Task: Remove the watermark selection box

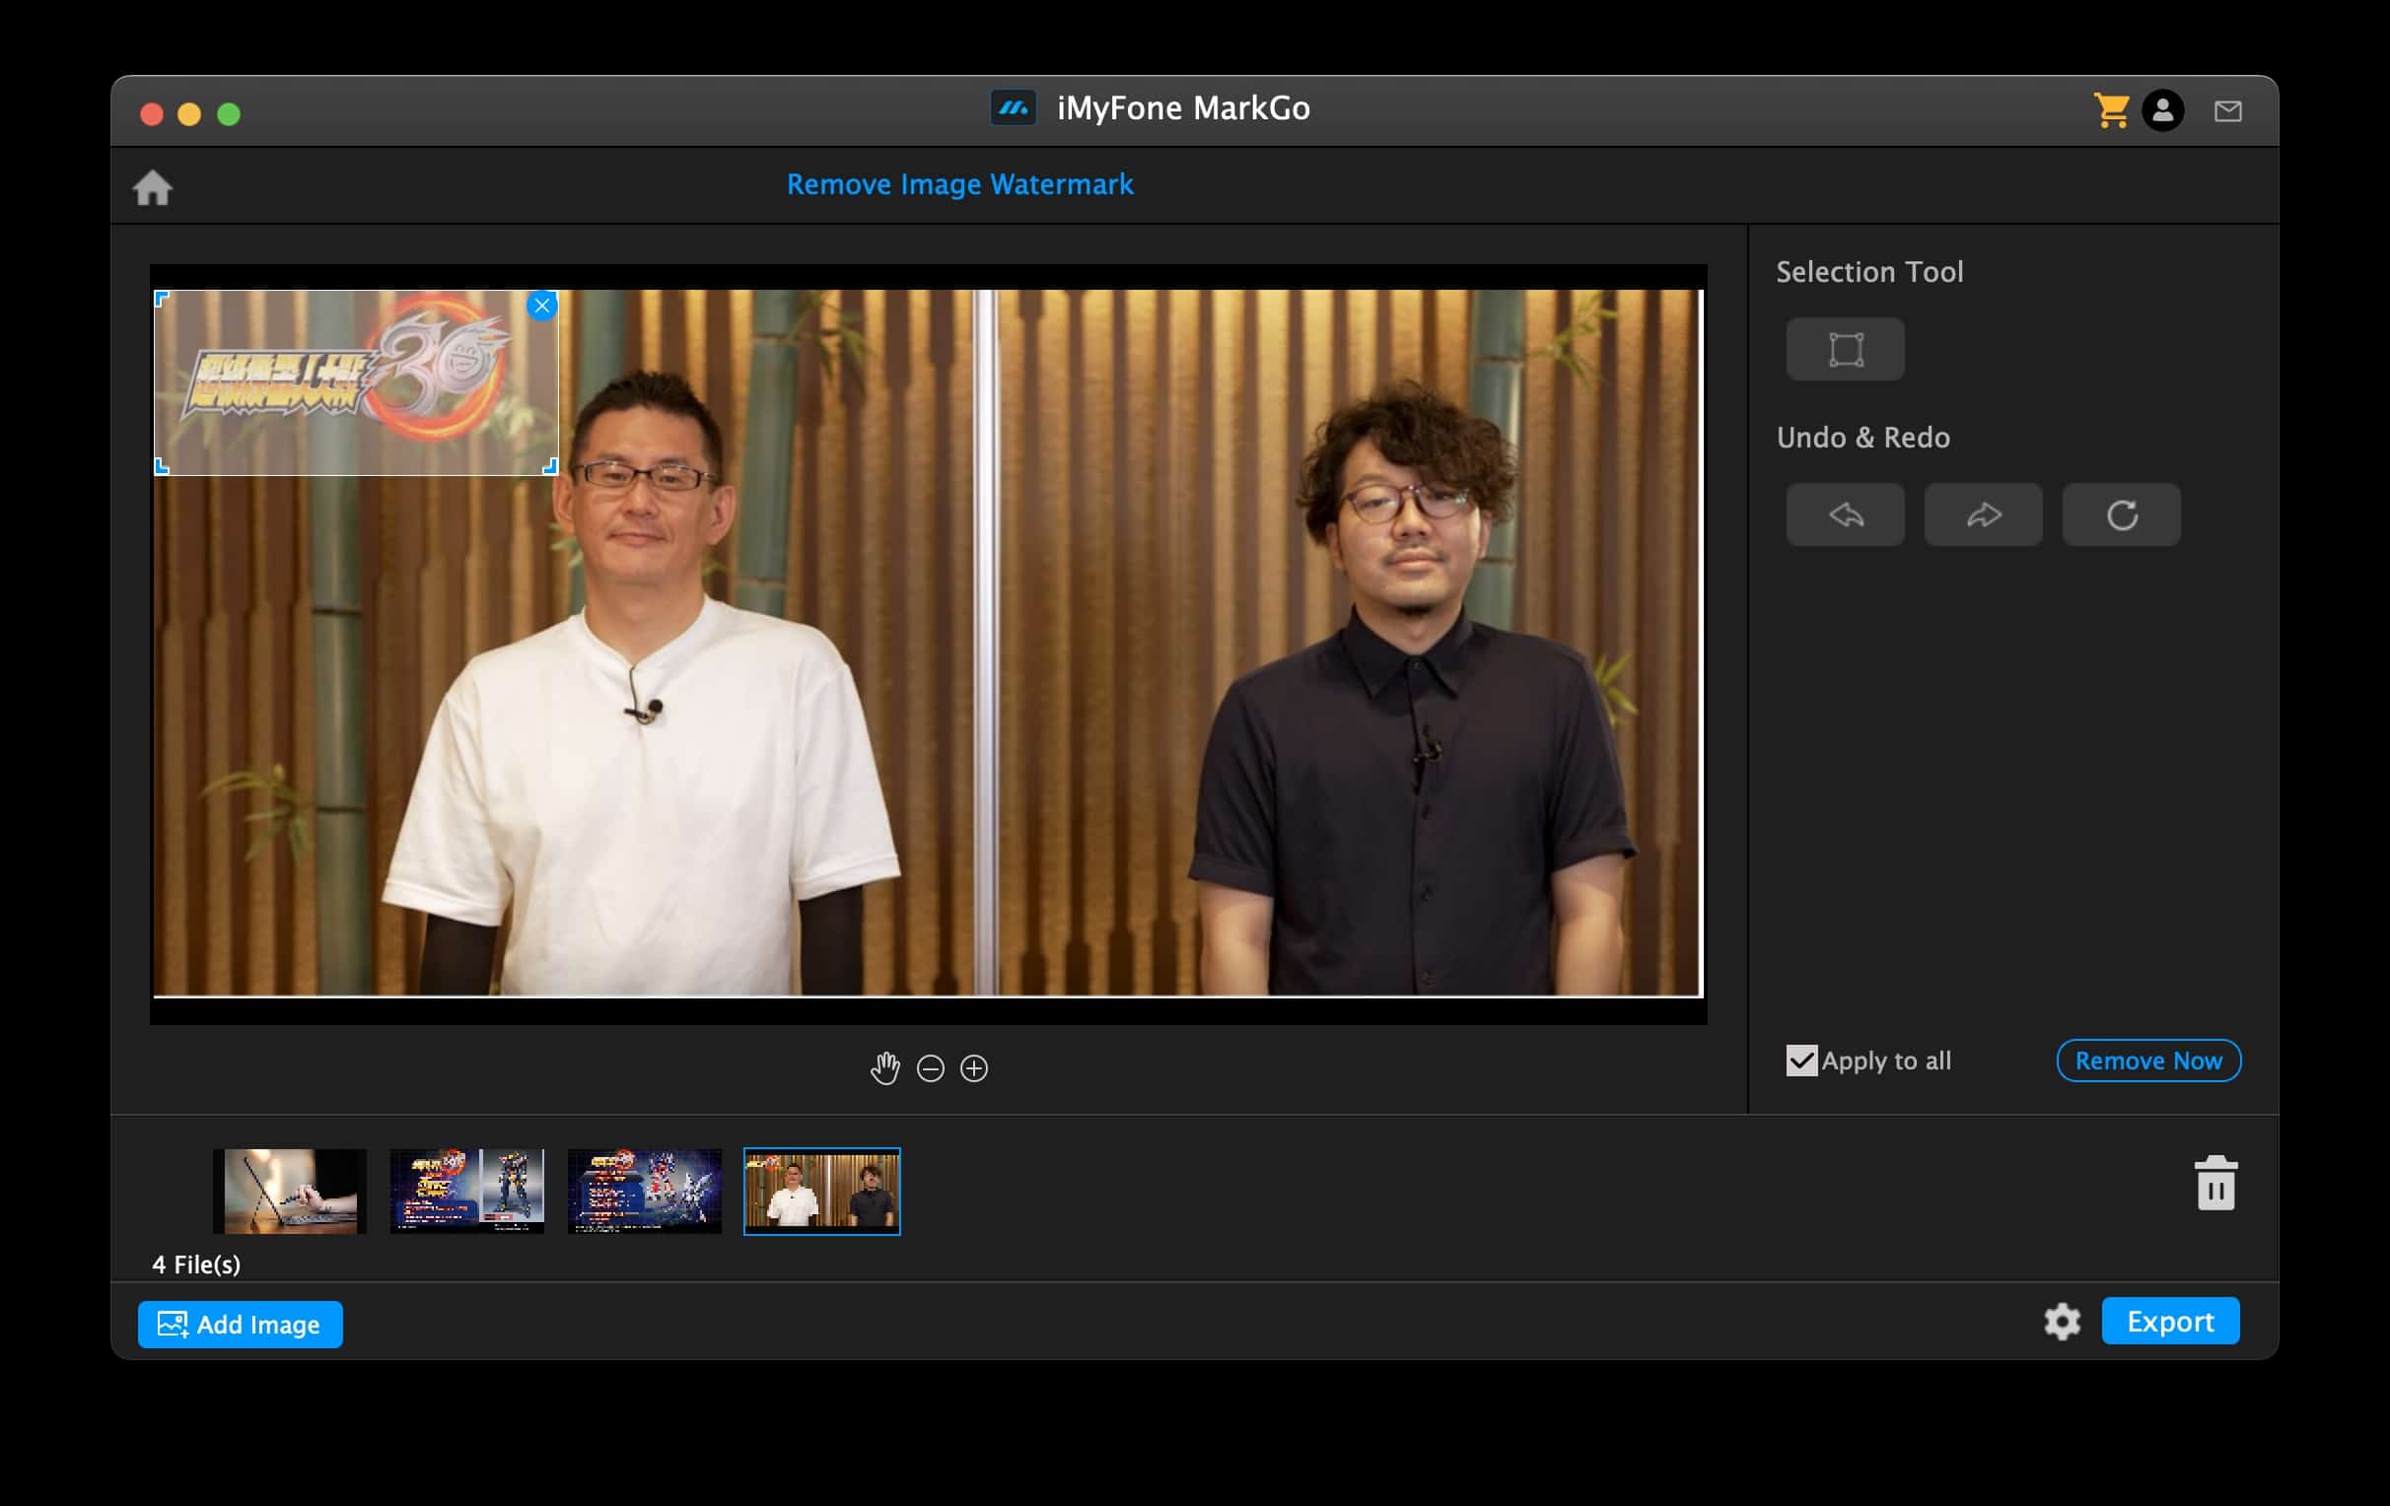Action: coord(542,306)
